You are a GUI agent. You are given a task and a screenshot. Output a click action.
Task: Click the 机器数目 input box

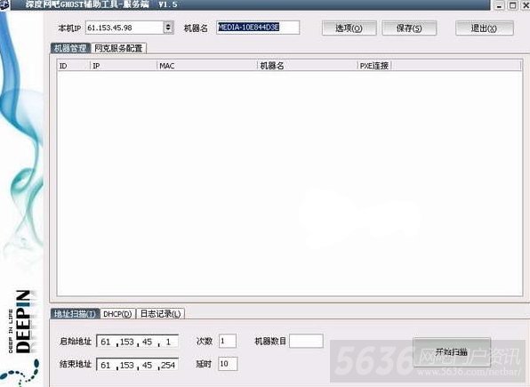pyautogui.click(x=306, y=341)
